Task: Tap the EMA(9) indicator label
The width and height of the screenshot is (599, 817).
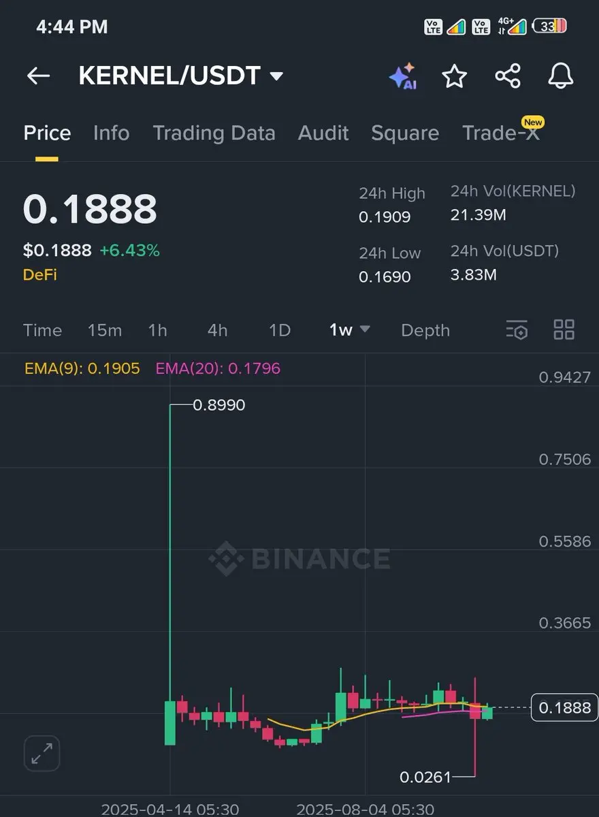Action: [x=82, y=369]
